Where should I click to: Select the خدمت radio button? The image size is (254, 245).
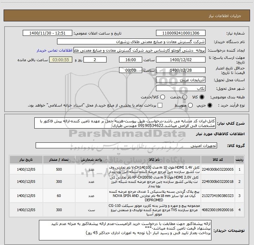tap(185, 97)
